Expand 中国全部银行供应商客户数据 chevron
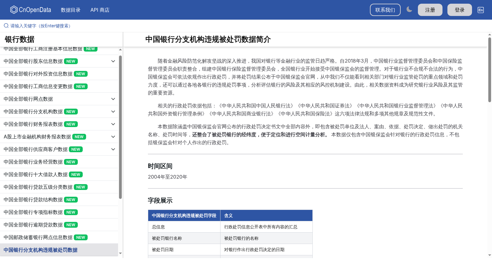The image size is (492, 263). (x=113, y=149)
